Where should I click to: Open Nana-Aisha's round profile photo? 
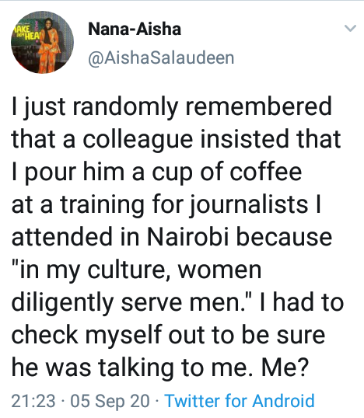42,42
